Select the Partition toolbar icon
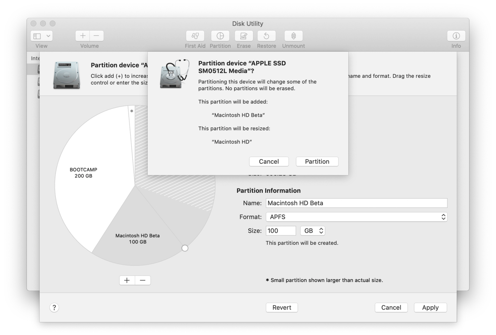 (x=220, y=36)
